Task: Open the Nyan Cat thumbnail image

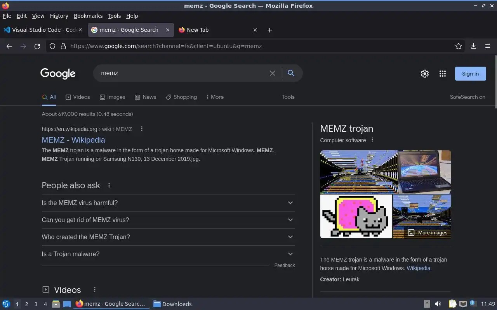Action: point(356,216)
